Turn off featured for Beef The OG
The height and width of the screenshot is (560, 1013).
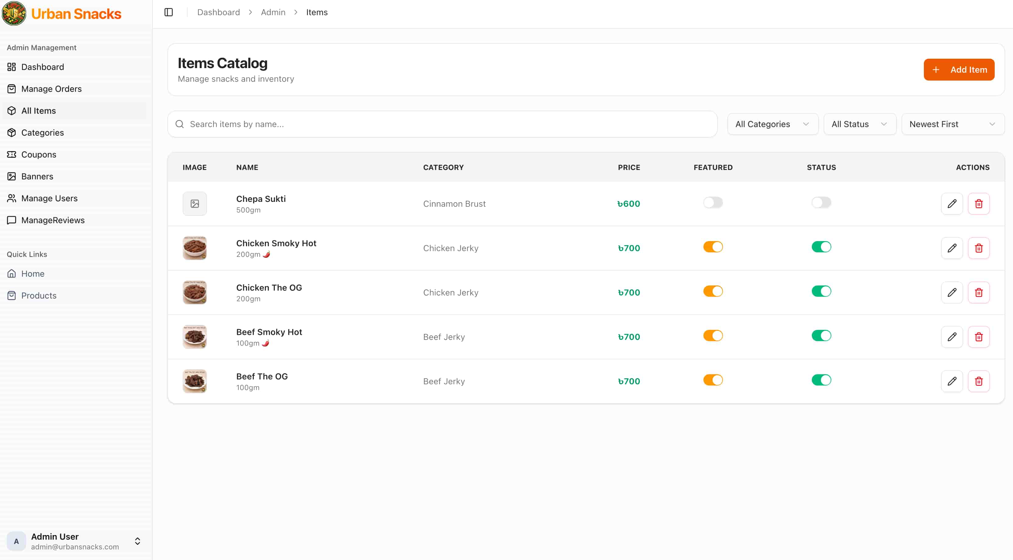click(x=713, y=380)
